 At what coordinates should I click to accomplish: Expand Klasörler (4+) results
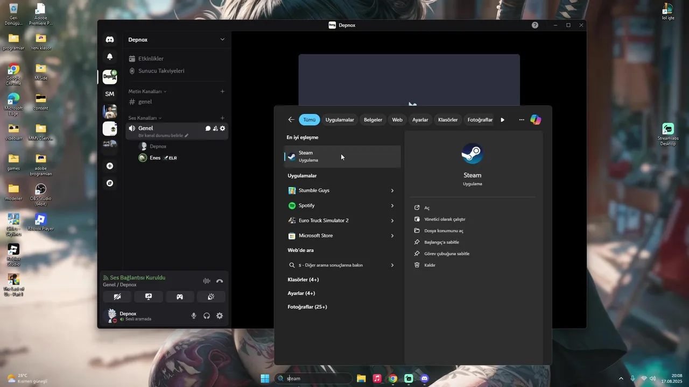tap(303, 280)
